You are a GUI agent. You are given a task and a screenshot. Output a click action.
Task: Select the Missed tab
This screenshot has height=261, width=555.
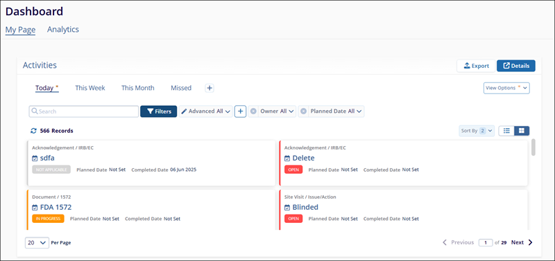181,88
